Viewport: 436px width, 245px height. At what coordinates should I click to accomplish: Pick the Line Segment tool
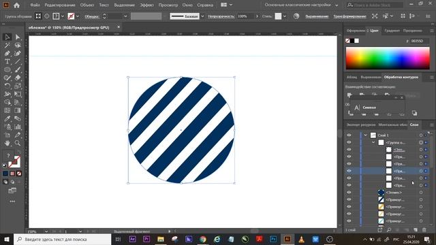(x=18, y=61)
